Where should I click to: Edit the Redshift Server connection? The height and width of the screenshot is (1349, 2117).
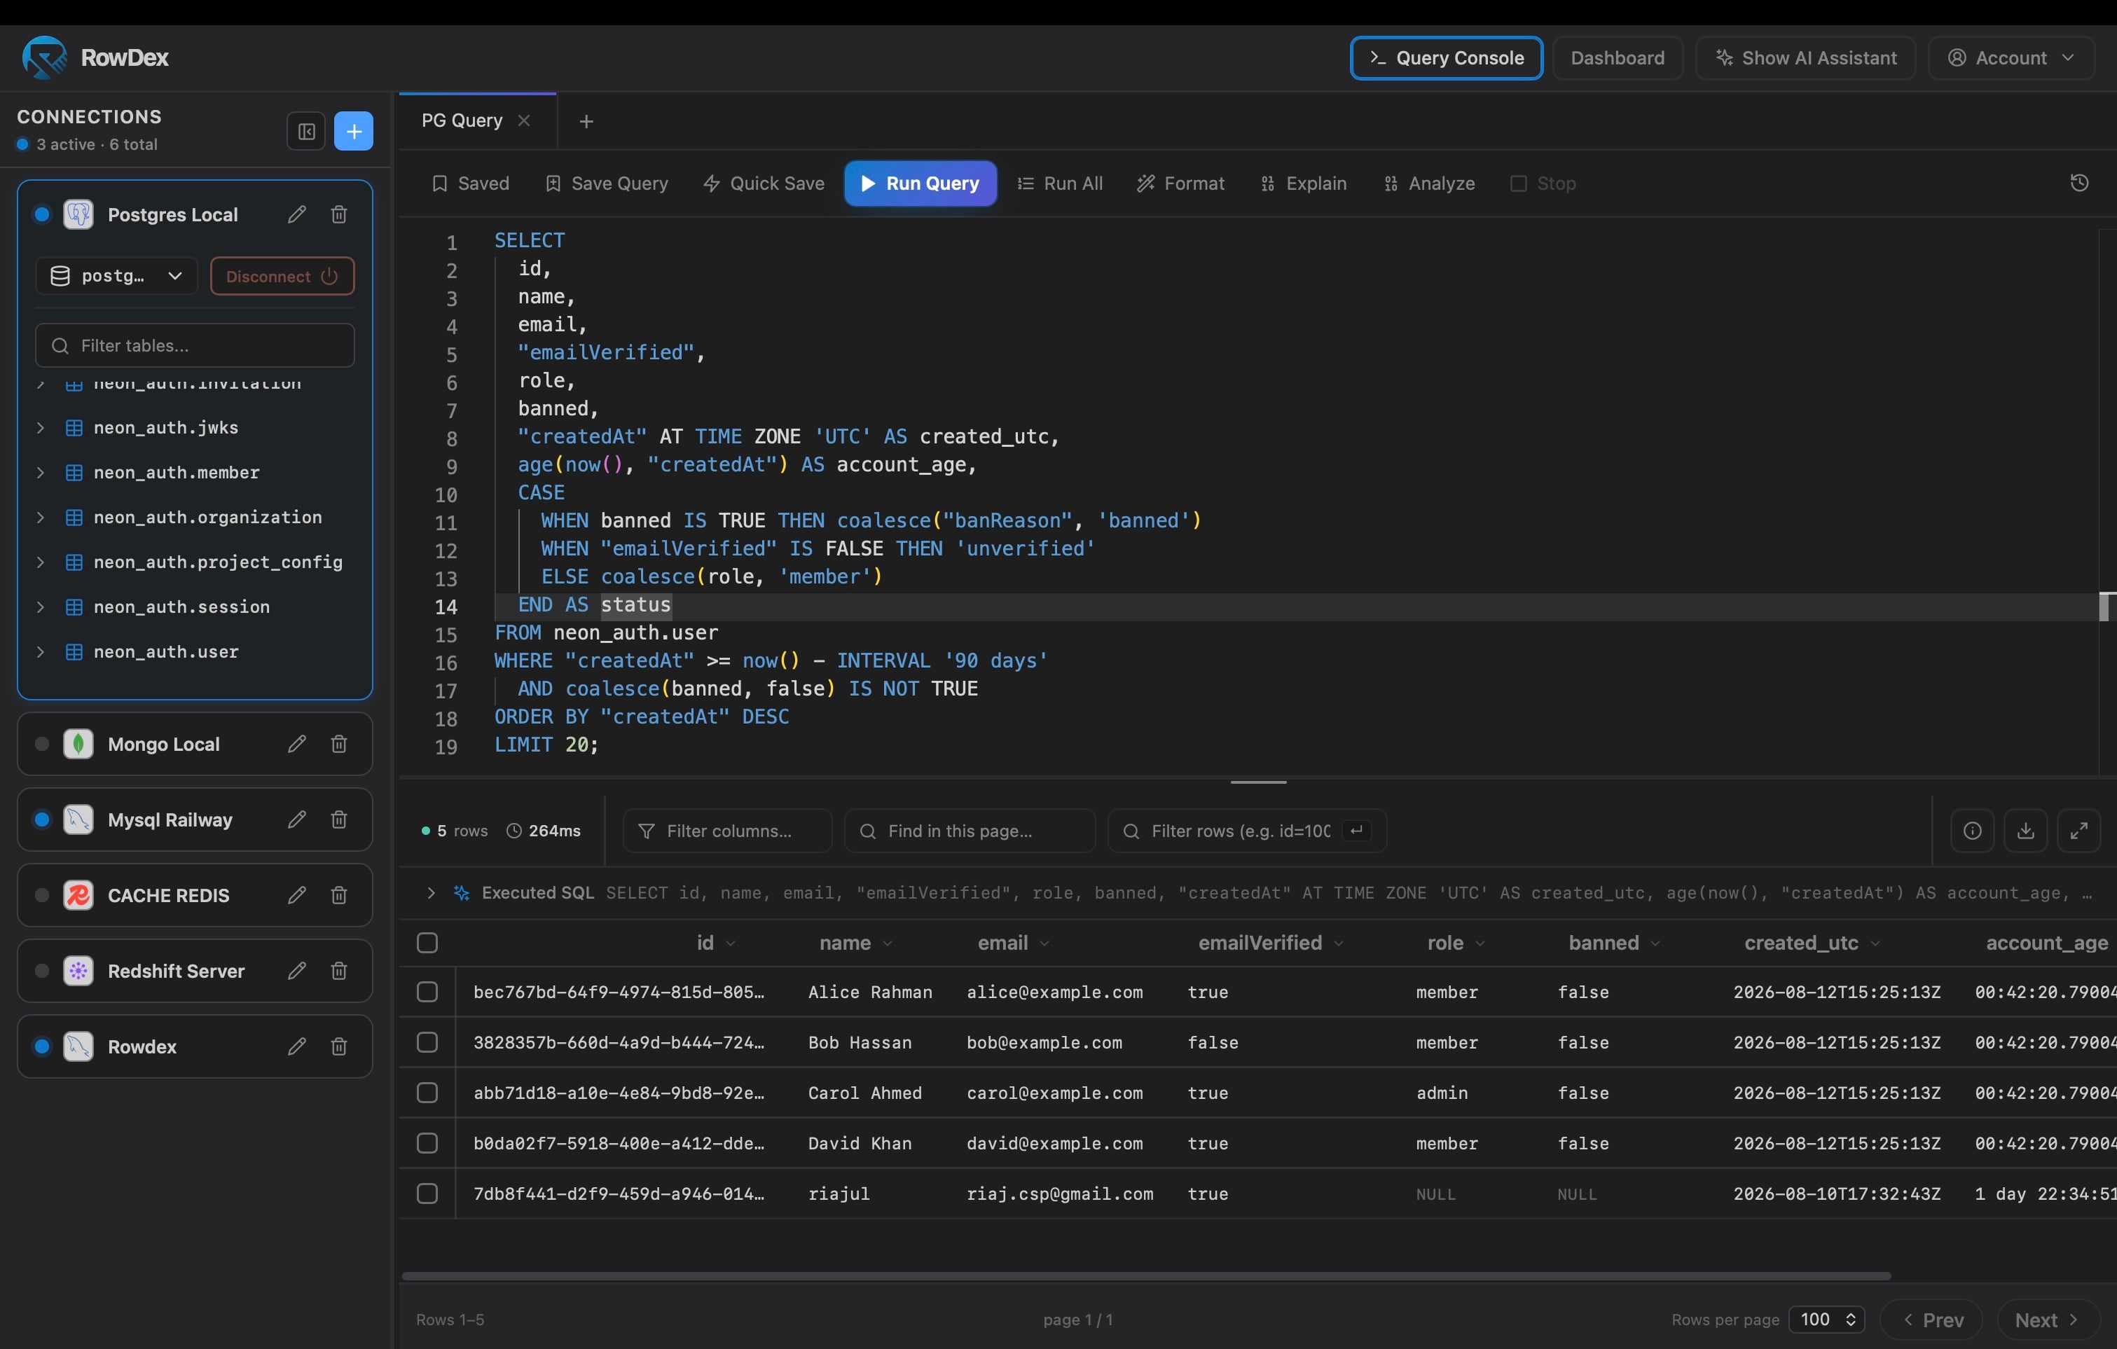point(297,971)
